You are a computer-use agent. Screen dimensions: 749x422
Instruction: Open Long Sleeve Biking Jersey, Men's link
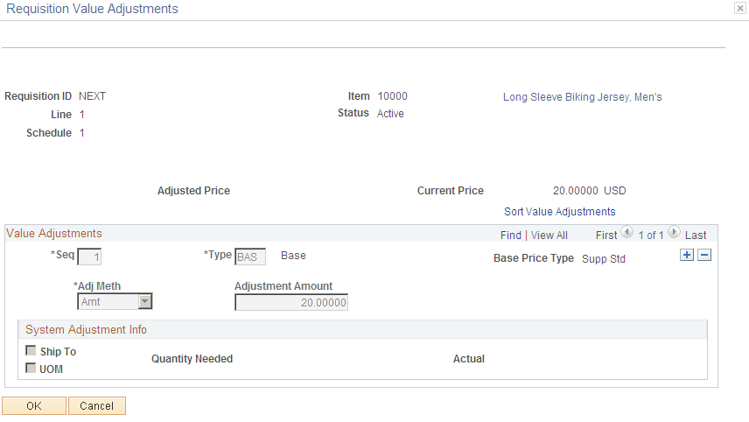coord(582,97)
